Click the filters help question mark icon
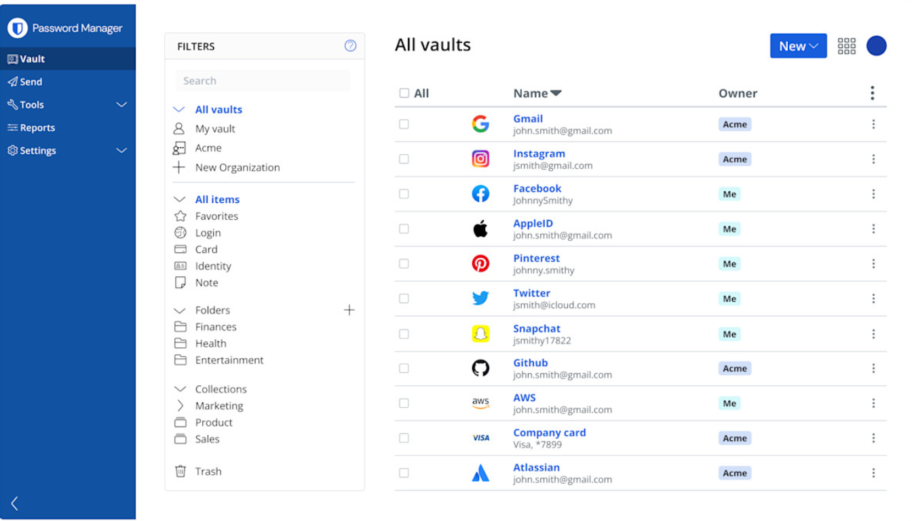912x521 pixels. point(350,46)
